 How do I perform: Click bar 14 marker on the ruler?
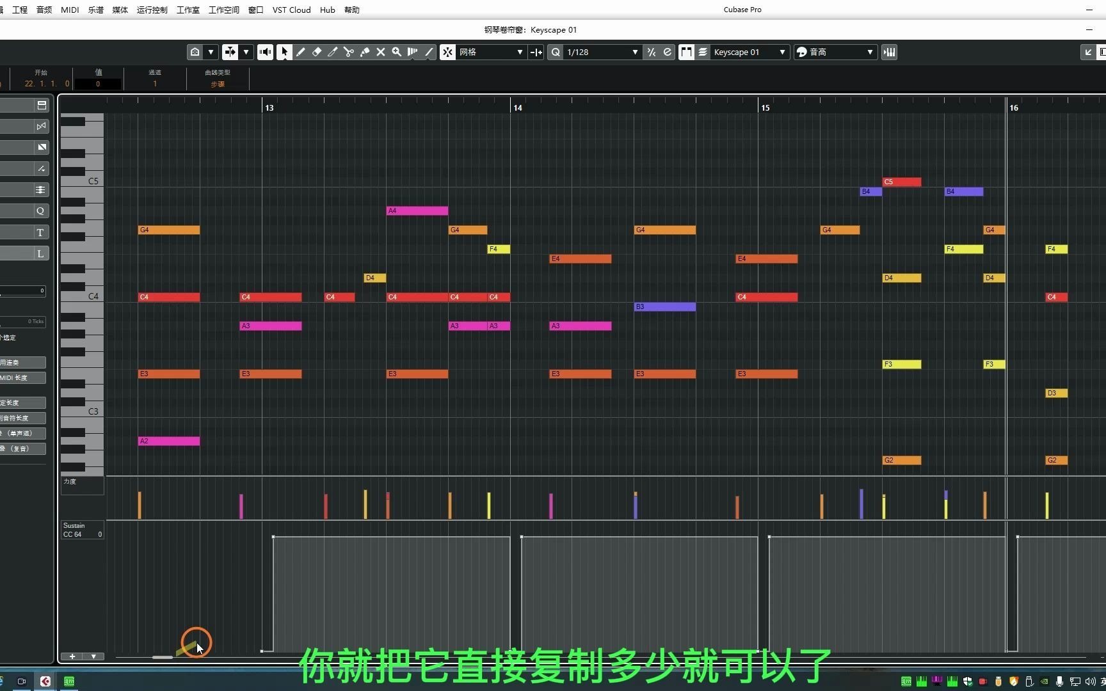coord(517,107)
